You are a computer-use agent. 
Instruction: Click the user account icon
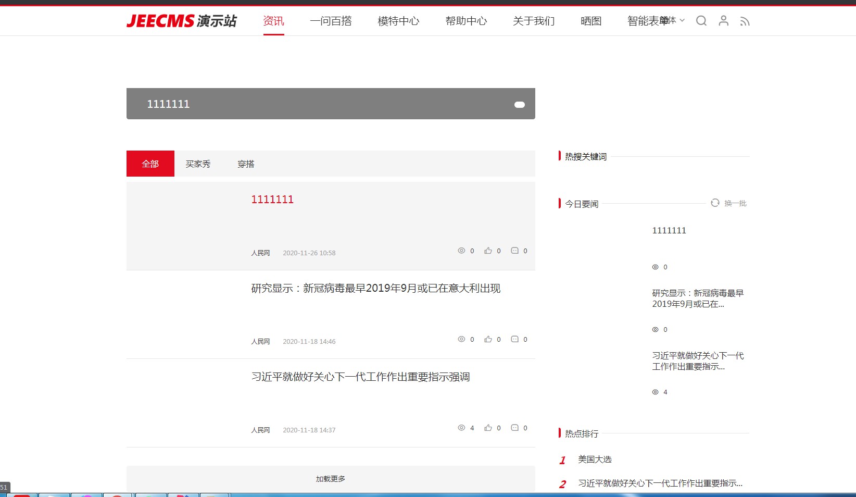point(723,21)
